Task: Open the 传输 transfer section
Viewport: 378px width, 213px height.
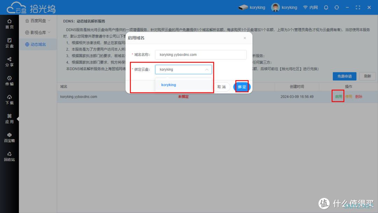Action: [9, 81]
